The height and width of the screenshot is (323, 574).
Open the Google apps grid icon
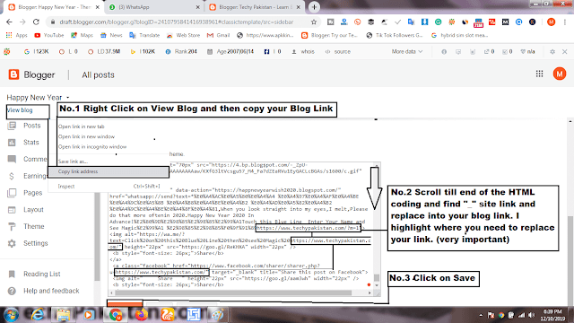click(x=539, y=74)
